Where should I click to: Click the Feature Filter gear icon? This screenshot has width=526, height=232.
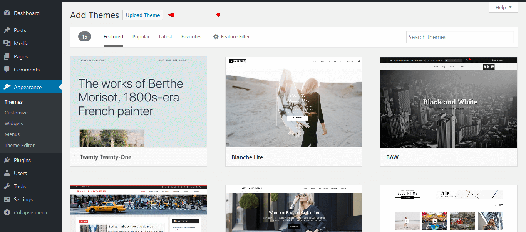point(216,36)
